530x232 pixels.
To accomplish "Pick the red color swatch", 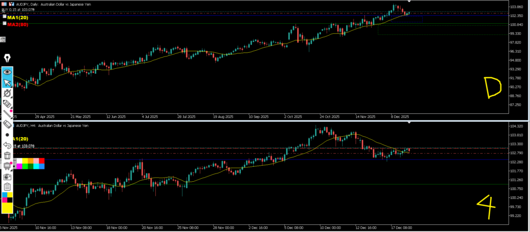I will click(x=42, y=161).
